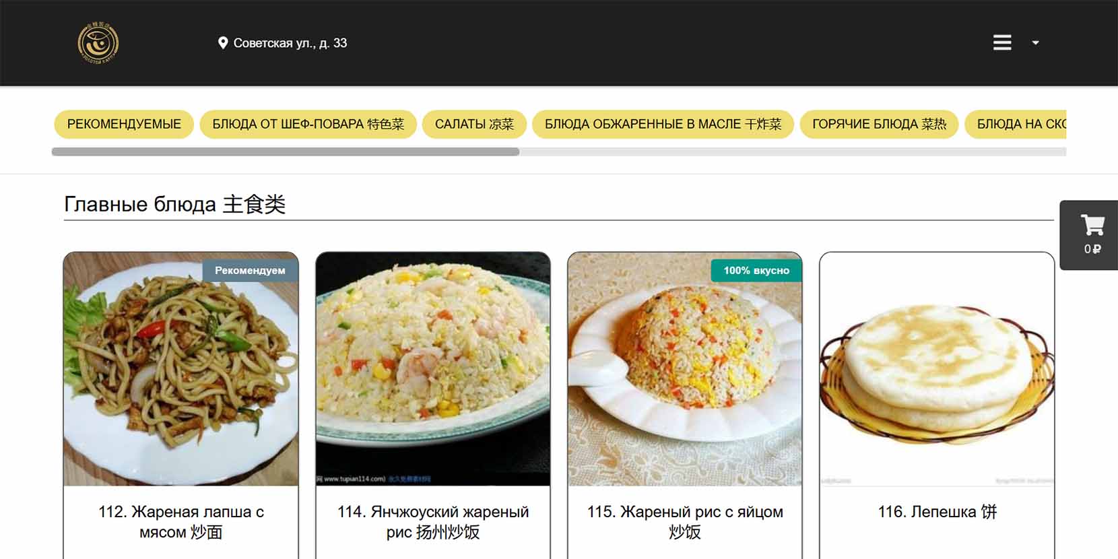
Task: Open the Yangzhou fried rice photo
Action: pyautogui.click(x=433, y=369)
